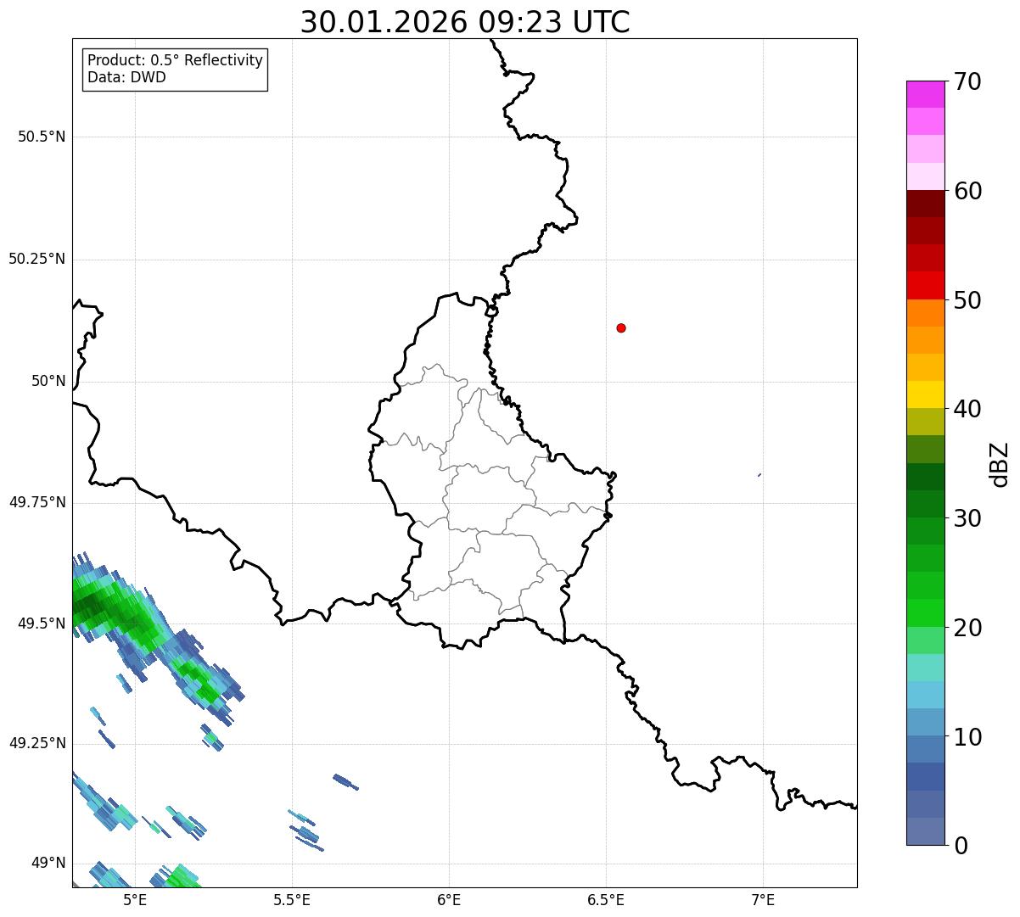Click the colorbar tick label 10
Viewport: 1020px width, 917px height.
click(967, 737)
